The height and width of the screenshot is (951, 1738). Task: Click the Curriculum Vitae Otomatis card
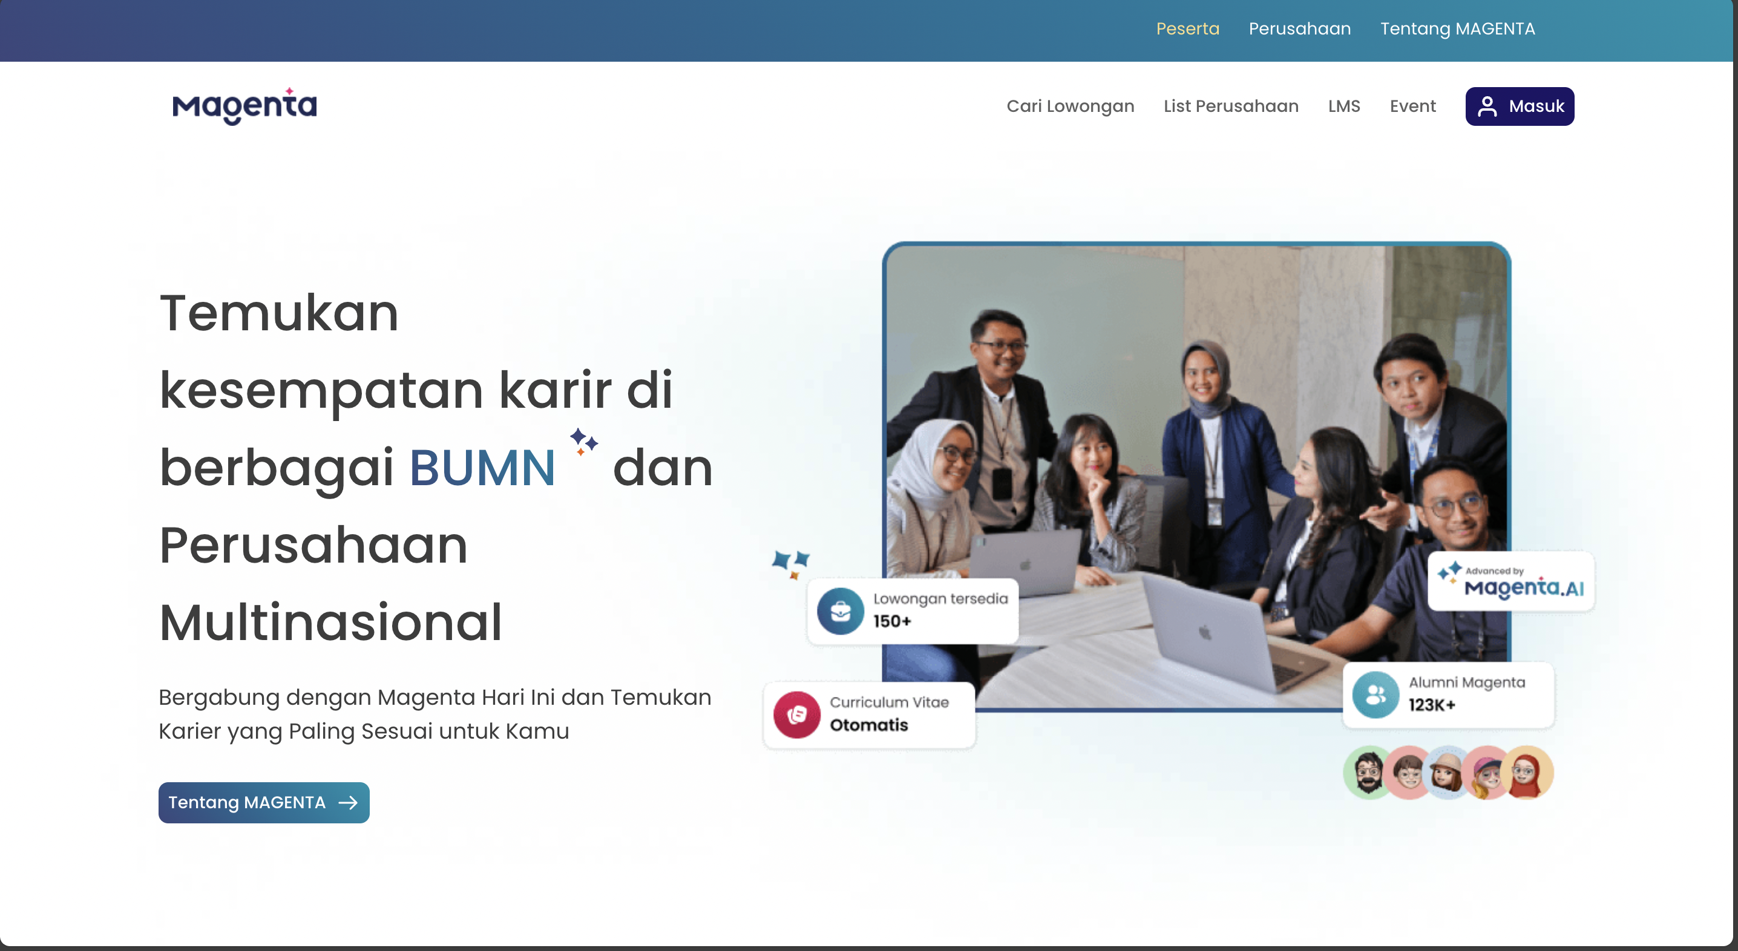[x=870, y=715]
